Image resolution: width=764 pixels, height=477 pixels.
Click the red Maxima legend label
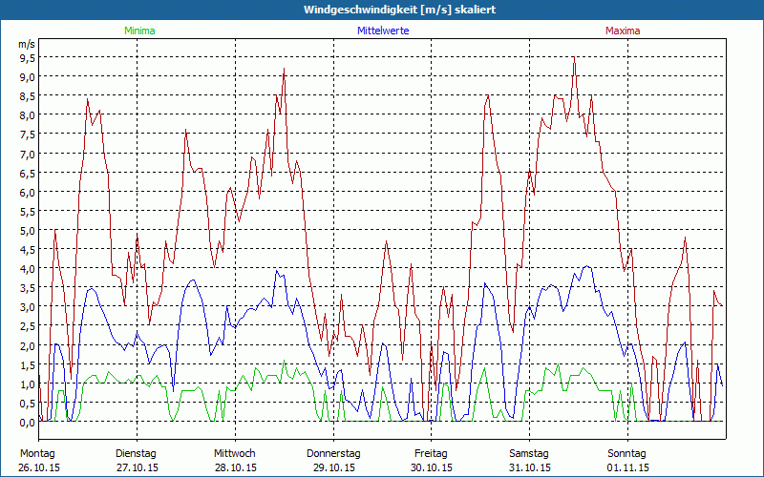point(623,31)
